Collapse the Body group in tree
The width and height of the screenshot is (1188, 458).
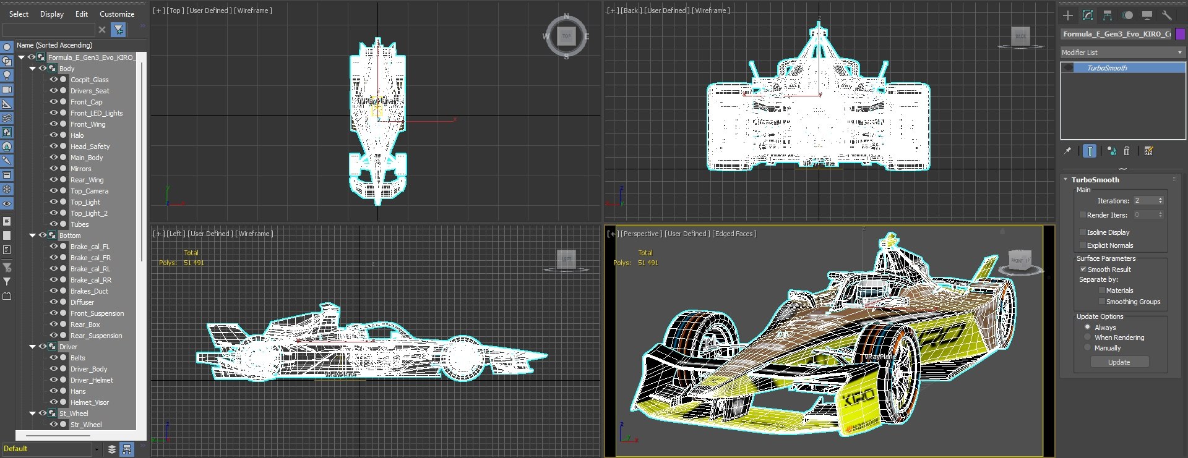click(32, 69)
